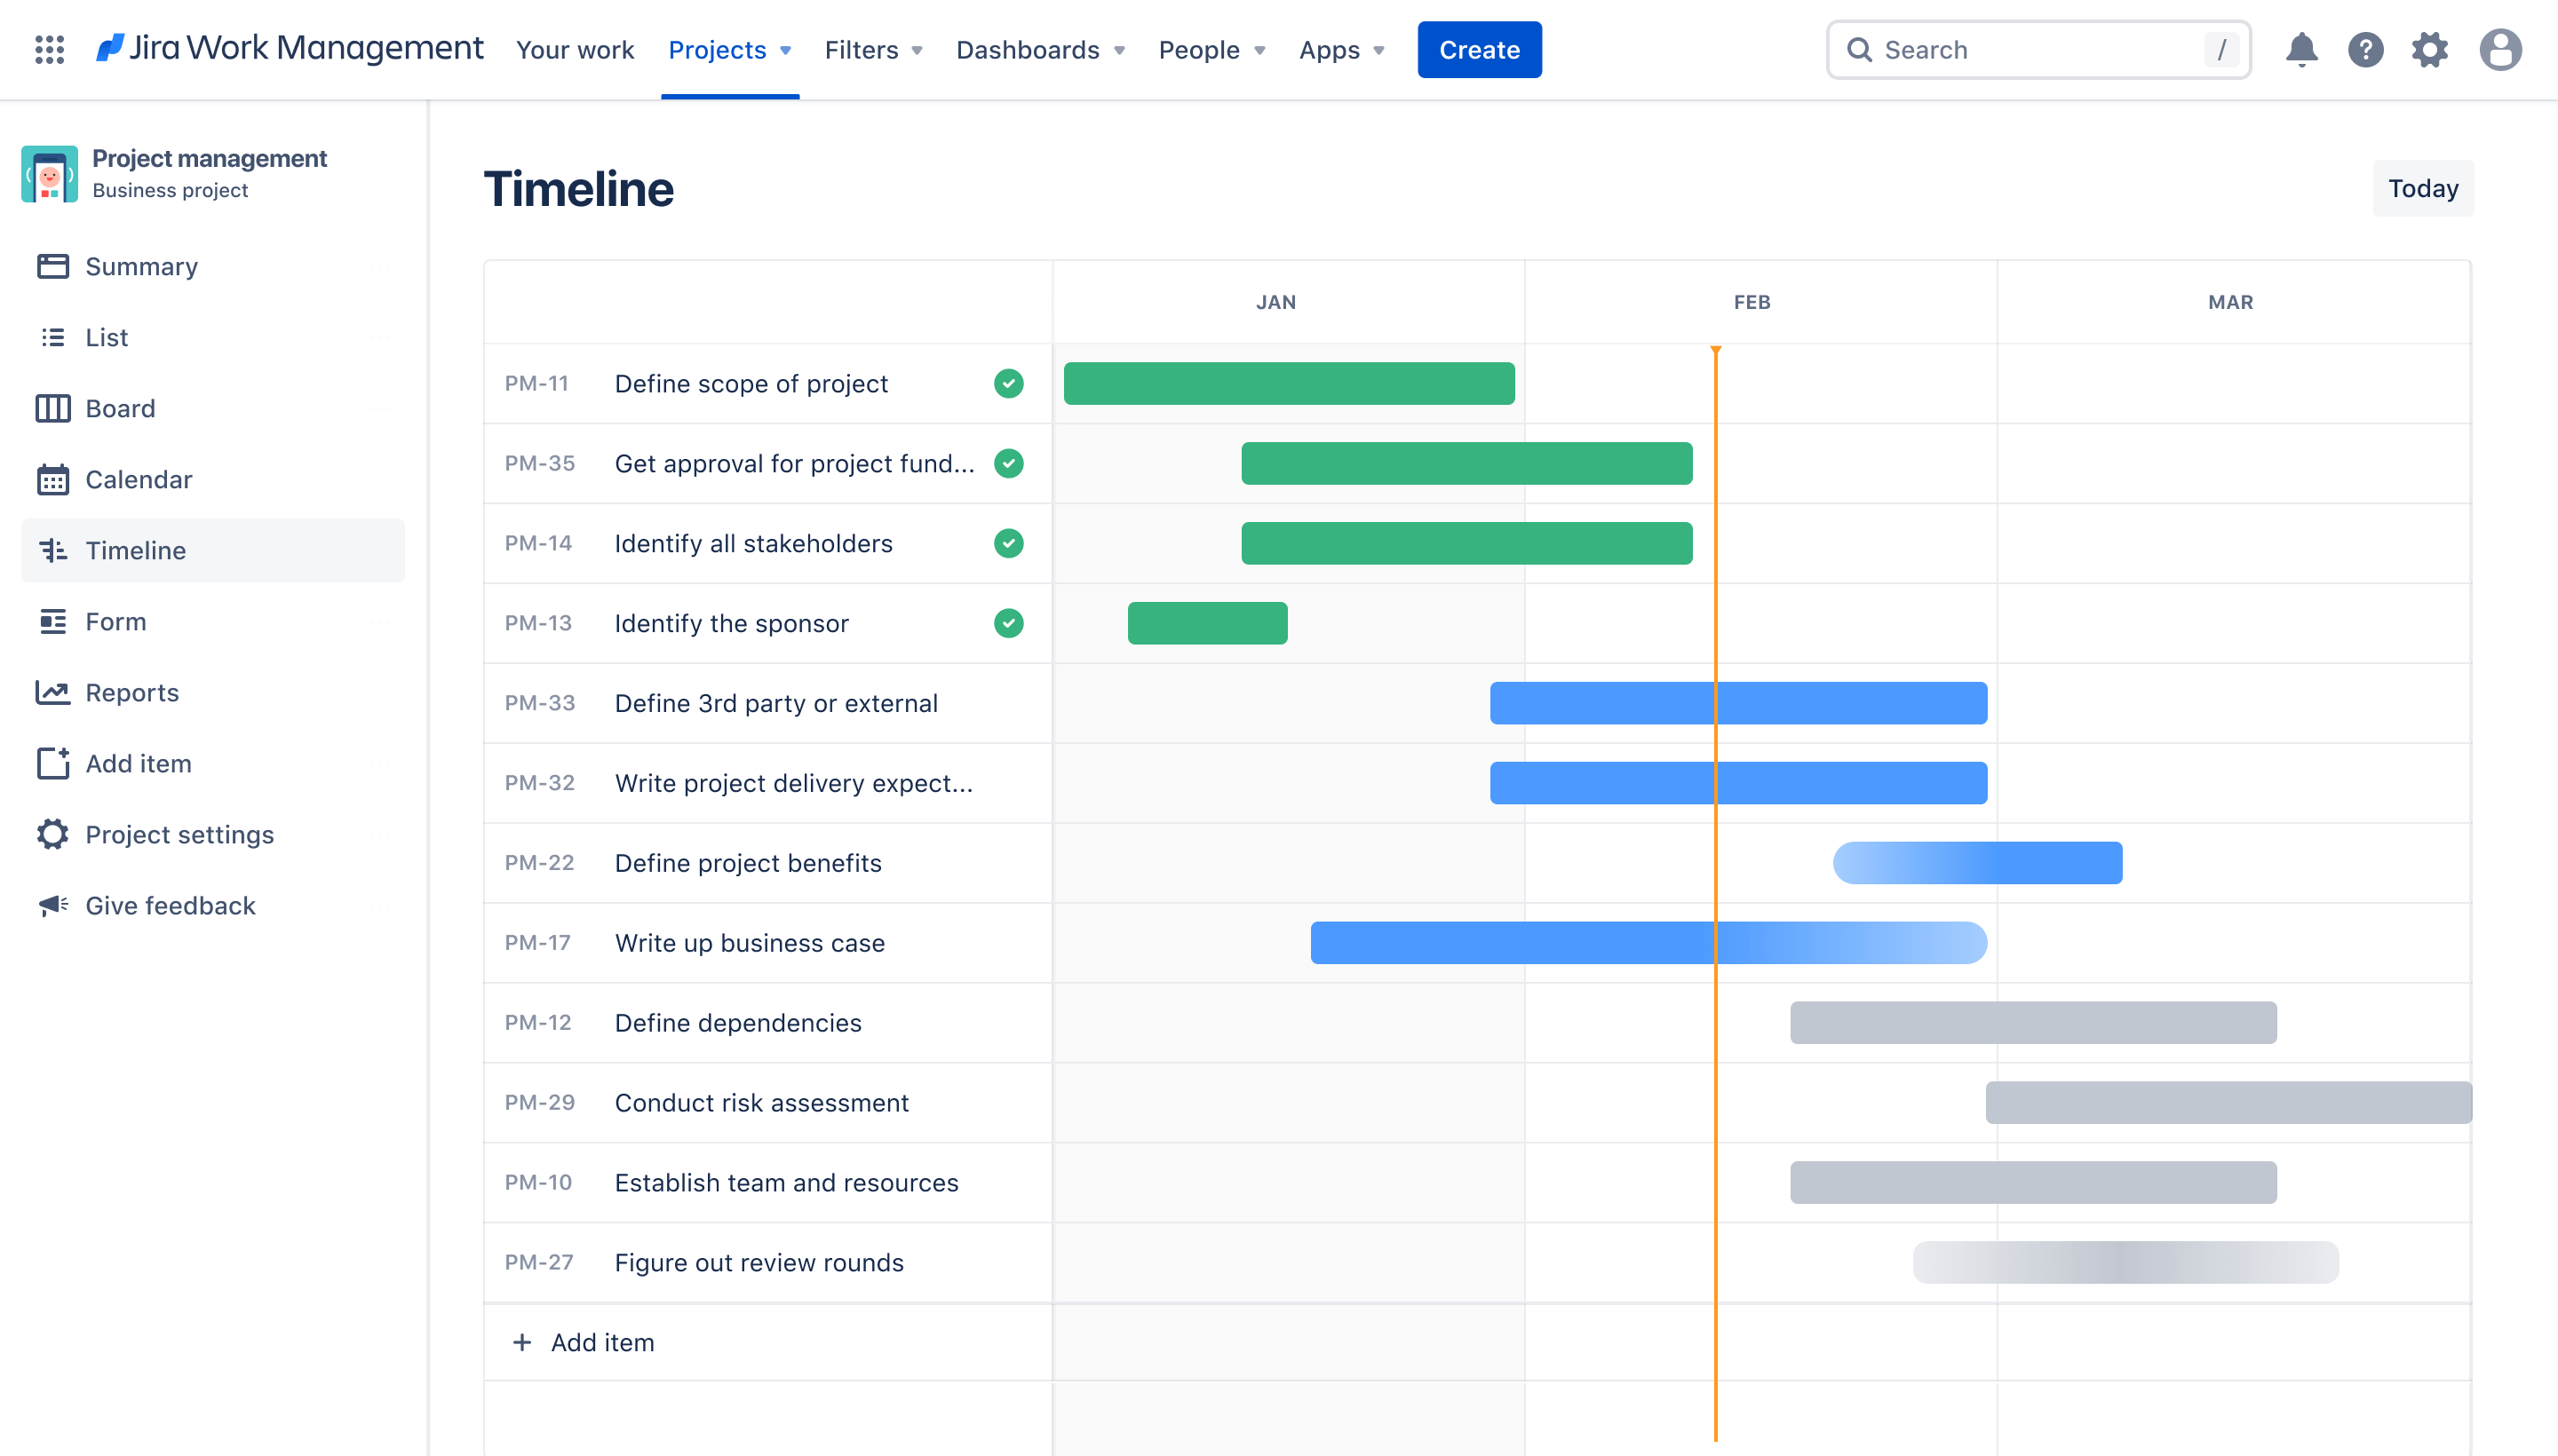Toggle completed status on PM-14
The height and width of the screenshot is (1456, 2558).
1008,542
